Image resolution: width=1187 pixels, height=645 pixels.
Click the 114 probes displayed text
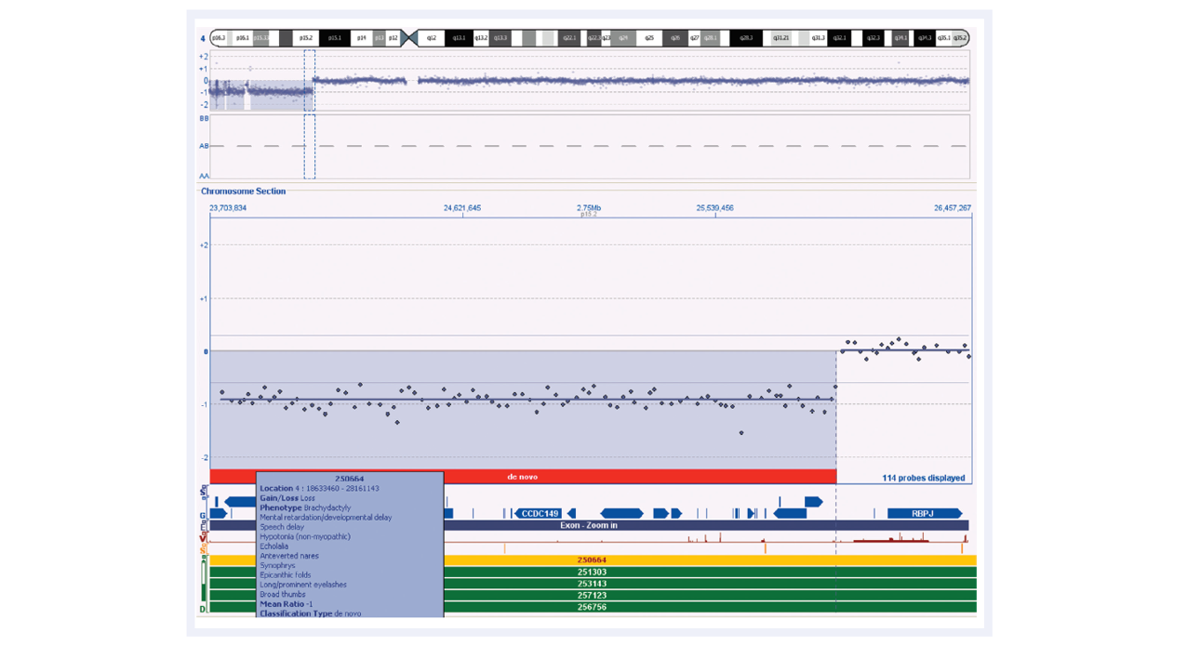pyautogui.click(x=924, y=478)
